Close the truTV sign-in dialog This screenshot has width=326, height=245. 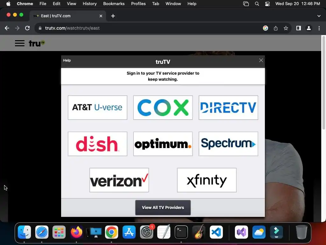(261, 60)
